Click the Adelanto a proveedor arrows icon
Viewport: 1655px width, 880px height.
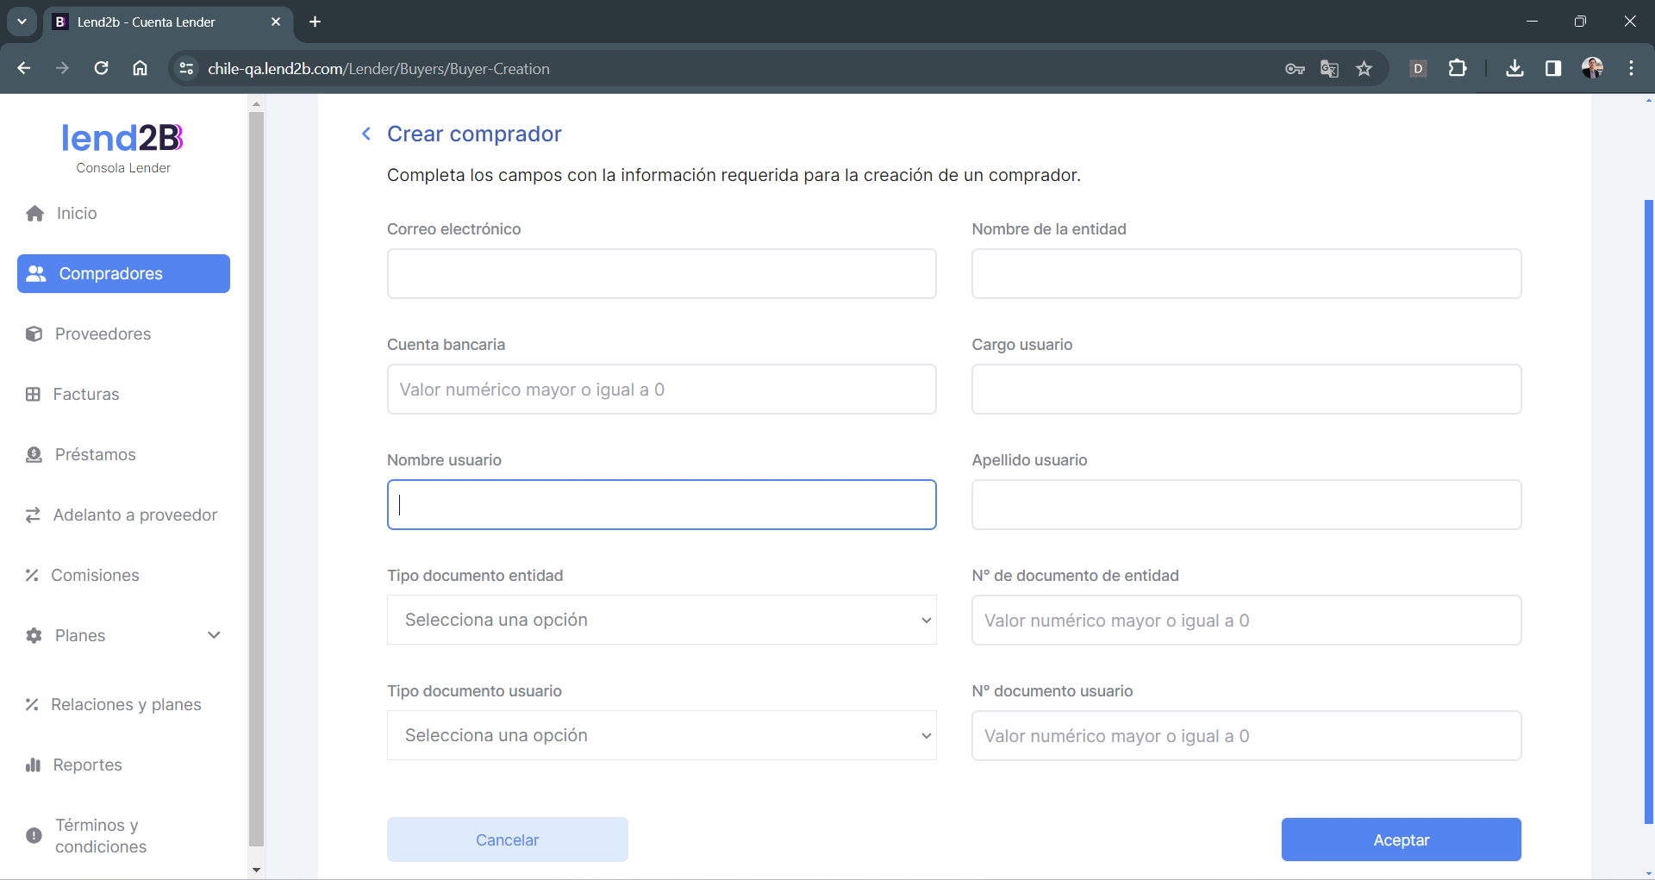tap(33, 515)
